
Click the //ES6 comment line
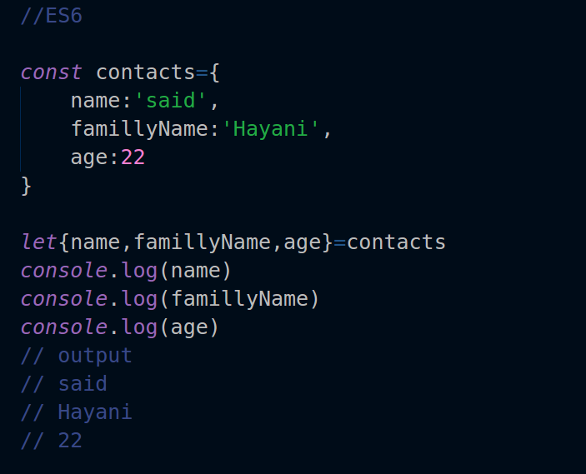[51, 16]
